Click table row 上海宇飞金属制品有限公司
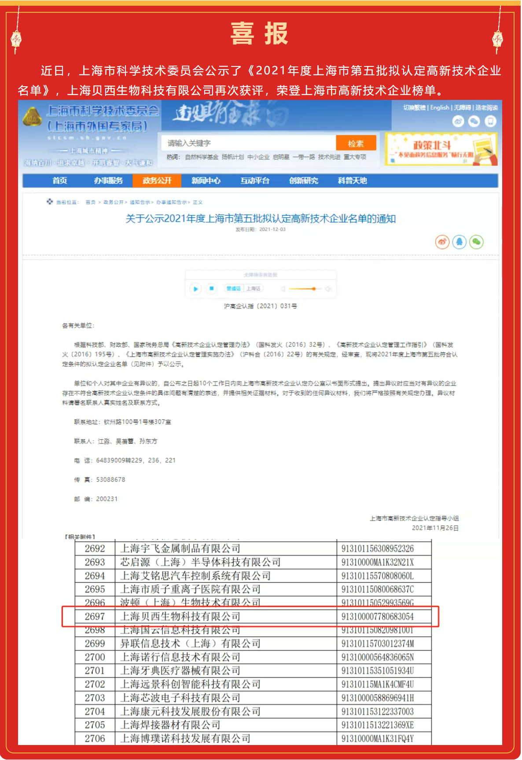The image size is (522, 760). point(253,549)
